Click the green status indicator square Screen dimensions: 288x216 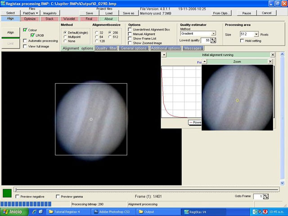pos(7,193)
